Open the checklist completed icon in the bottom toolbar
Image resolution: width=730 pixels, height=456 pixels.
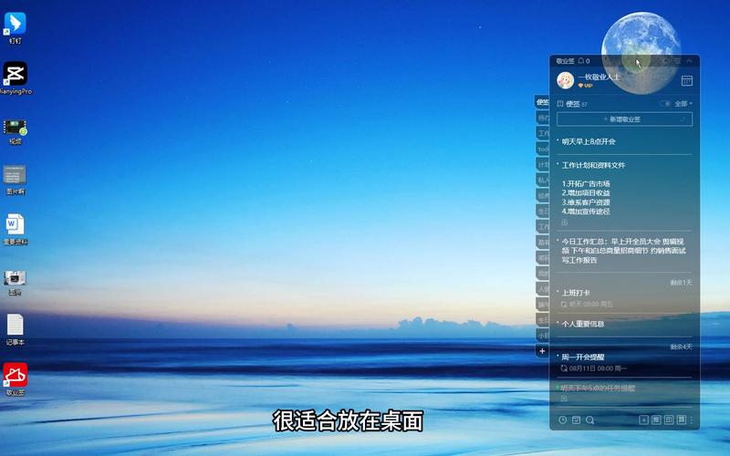coord(577,420)
